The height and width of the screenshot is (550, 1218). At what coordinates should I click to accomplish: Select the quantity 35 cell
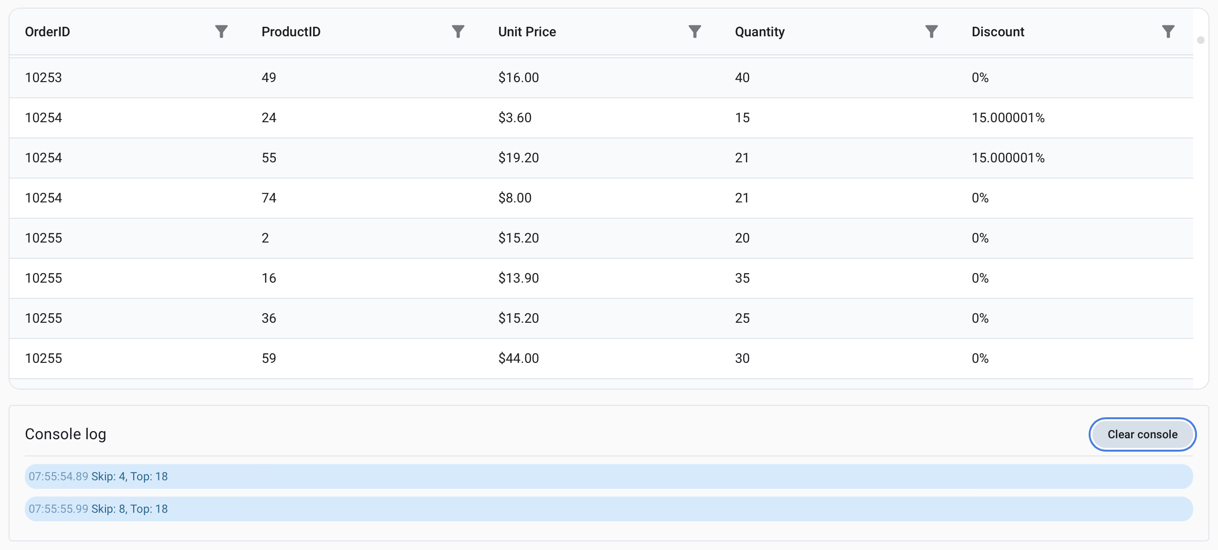838,278
